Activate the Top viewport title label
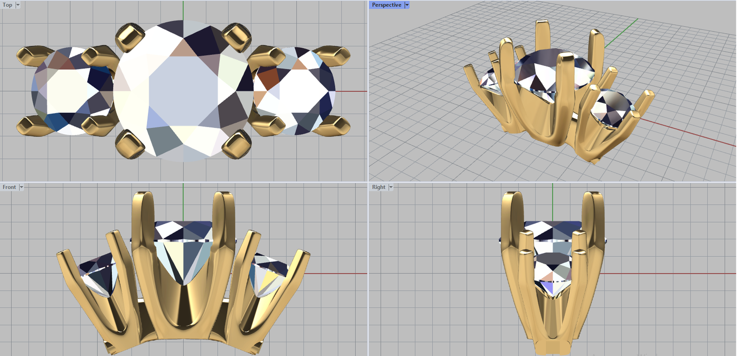 click(x=8, y=5)
